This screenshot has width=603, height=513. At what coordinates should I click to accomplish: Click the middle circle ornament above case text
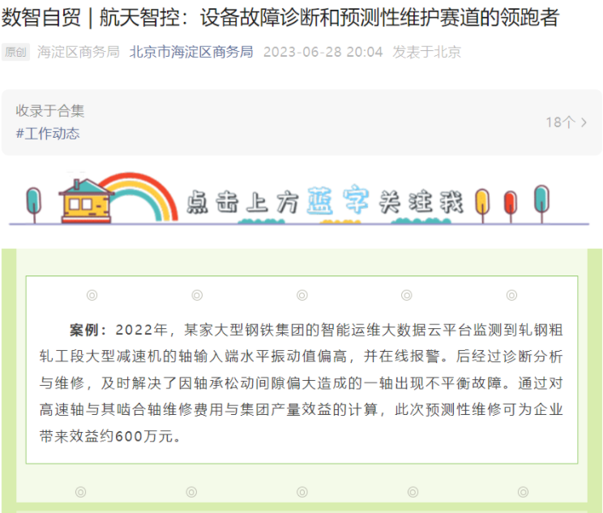point(301,295)
